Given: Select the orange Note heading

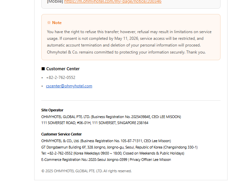Looking at the screenshot, I should pyautogui.click(x=57, y=23).
